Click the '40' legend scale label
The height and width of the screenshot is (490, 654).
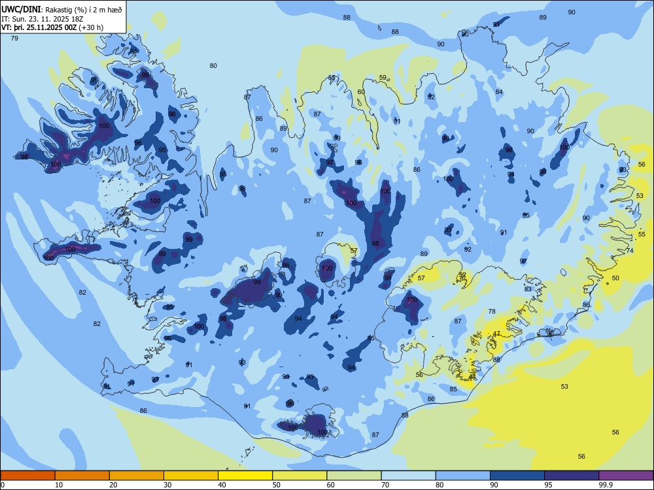point(222,485)
